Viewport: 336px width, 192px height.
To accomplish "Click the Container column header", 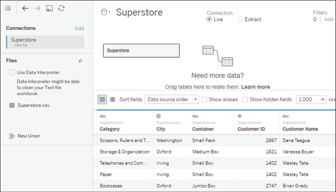I will pyautogui.click(x=203, y=129).
